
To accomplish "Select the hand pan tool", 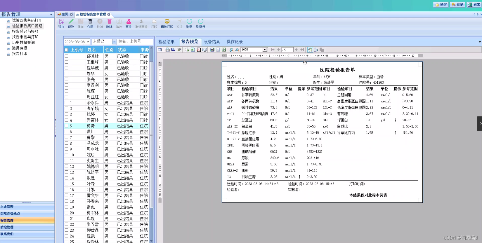I will [310, 50].
